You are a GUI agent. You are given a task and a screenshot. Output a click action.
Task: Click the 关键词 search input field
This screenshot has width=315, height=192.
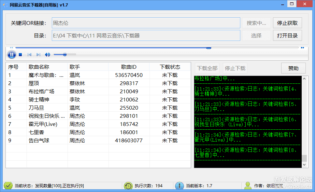(146, 23)
